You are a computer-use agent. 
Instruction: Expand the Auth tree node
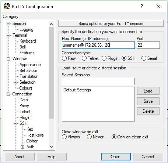pyautogui.click(x=22, y=147)
